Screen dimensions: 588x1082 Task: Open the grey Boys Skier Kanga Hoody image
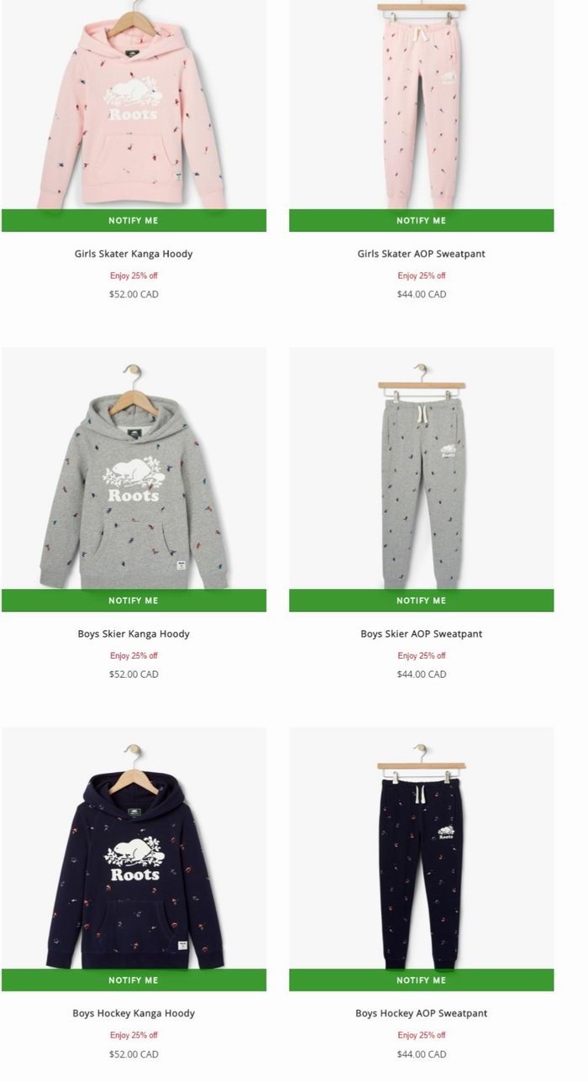point(134,468)
